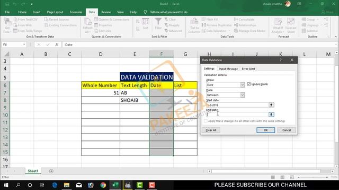This screenshot has width=339, height=190.
Task: Expand the Group dropdown in Outline
Action: click(x=318, y=20)
